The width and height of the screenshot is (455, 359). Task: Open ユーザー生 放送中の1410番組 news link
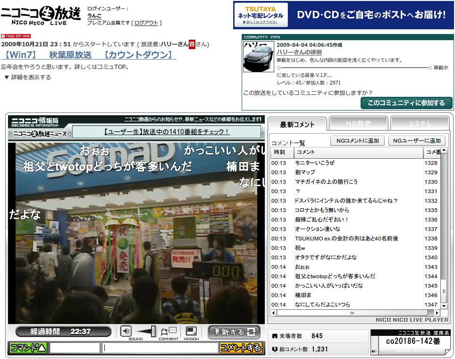[166, 132]
